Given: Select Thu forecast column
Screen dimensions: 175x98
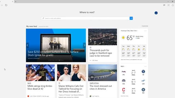Looking at the screenshot, I should [x=134, y=51].
